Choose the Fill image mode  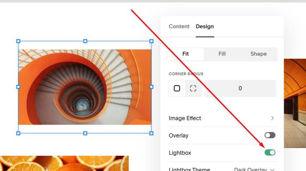[x=222, y=54]
